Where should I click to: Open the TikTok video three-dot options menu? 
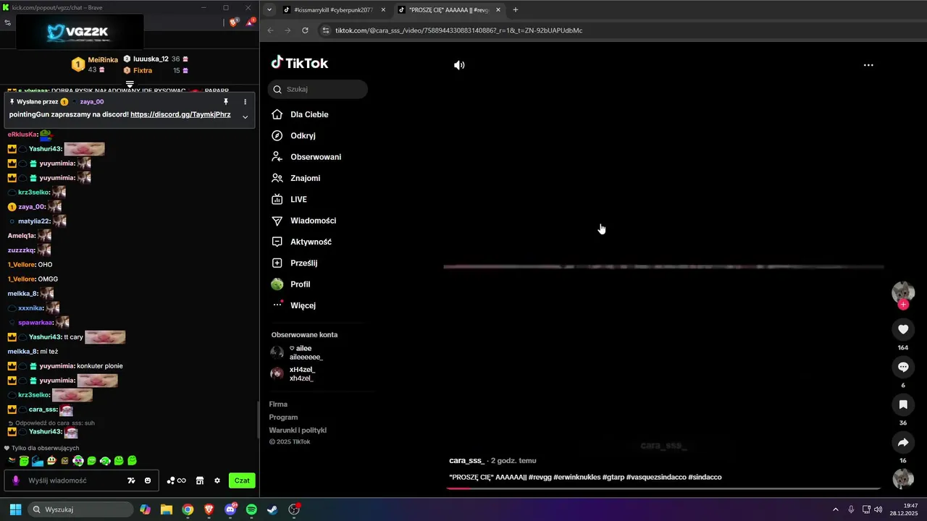coord(868,65)
